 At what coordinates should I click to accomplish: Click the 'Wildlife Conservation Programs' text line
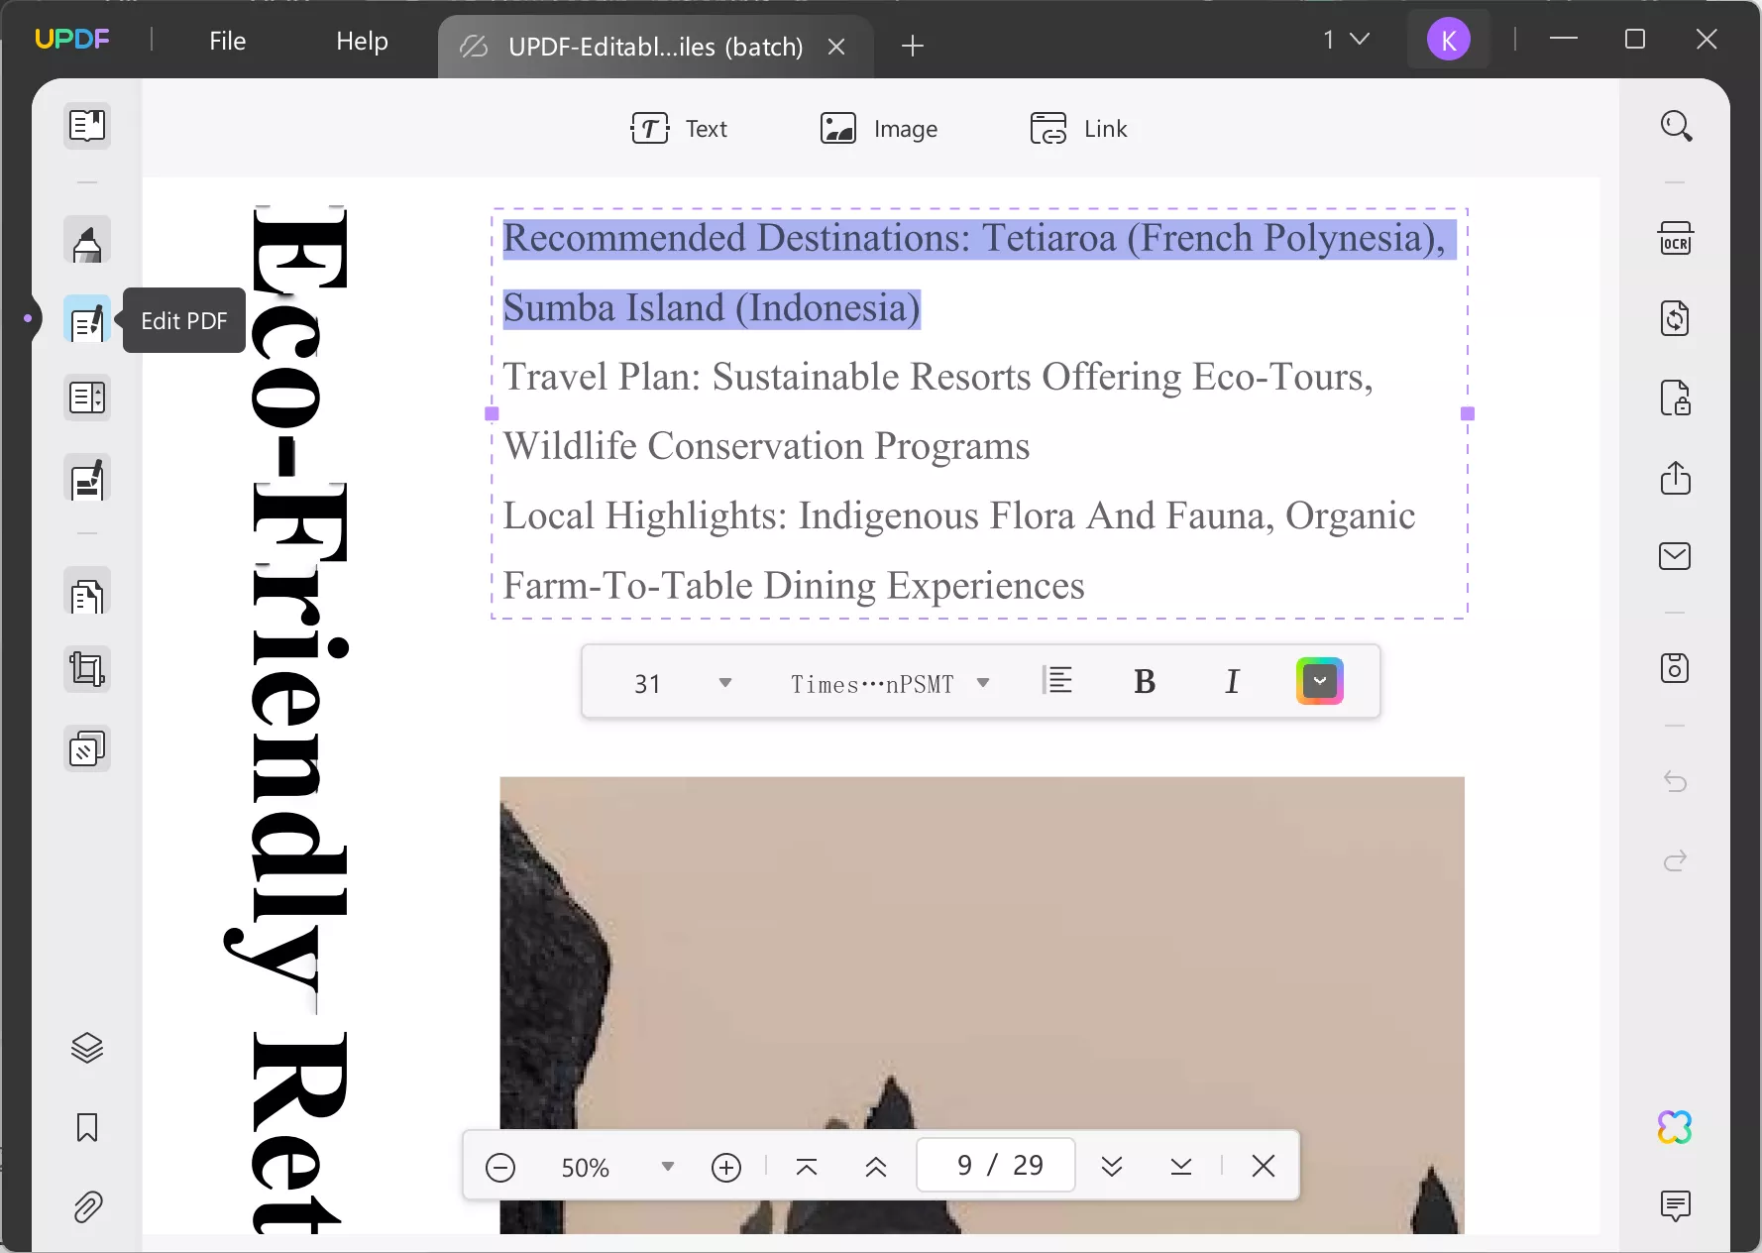click(x=766, y=447)
